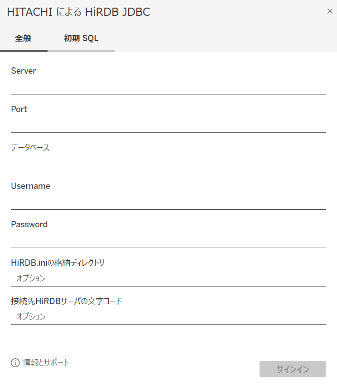337x385 pixels.
Task: Click the Password input field
Action: tap(168, 240)
